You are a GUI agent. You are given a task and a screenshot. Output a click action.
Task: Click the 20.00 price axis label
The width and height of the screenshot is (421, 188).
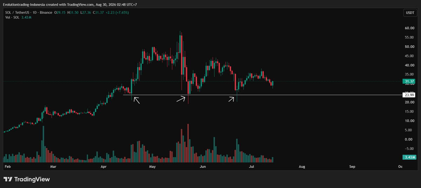(410, 102)
